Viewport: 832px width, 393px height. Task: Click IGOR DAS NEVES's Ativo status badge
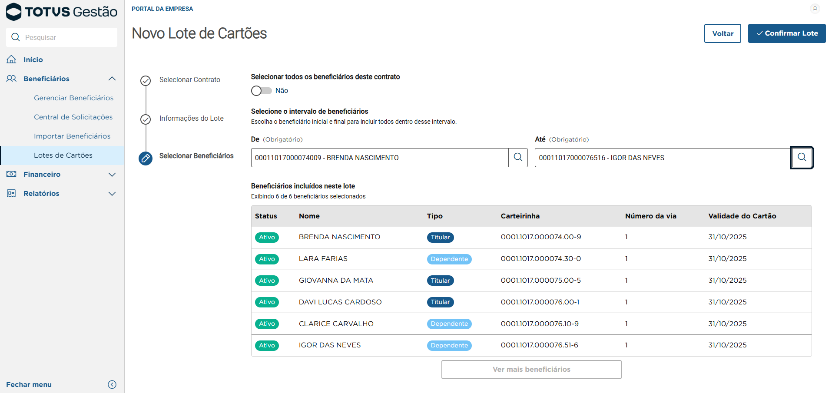click(267, 346)
